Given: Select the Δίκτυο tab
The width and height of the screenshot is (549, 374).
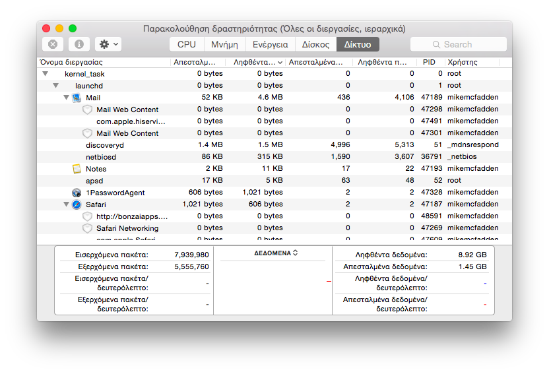Looking at the screenshot, I should tap(358, 44).
